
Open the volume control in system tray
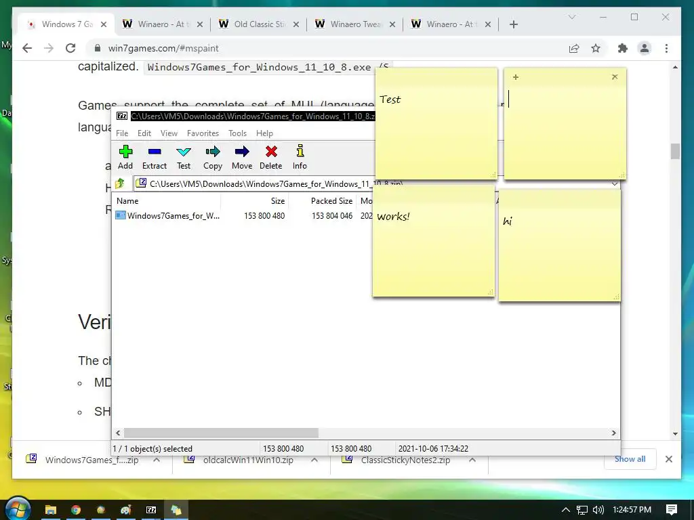[x=598, y=510]
